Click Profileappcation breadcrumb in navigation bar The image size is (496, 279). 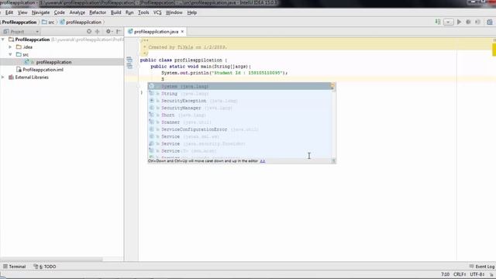click(19, 22)
